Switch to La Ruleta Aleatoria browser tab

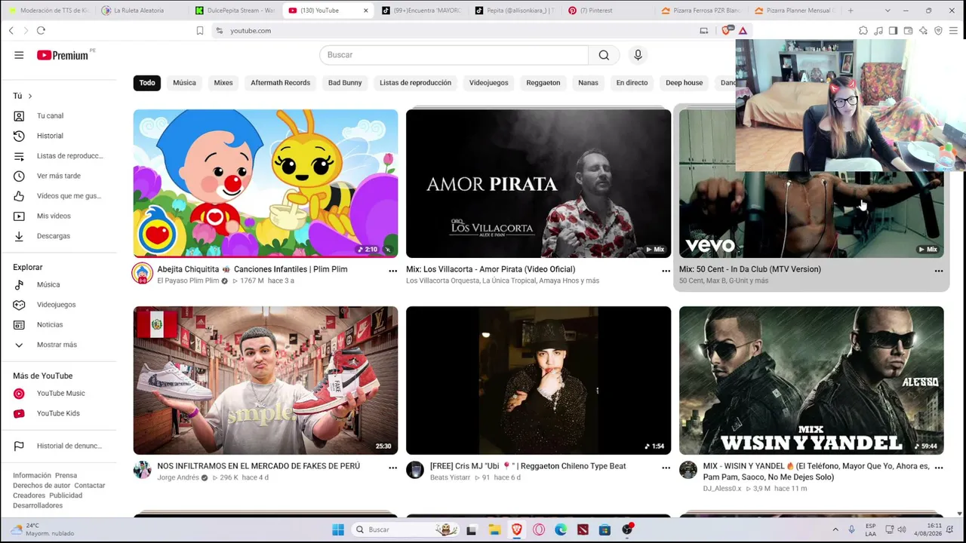pyautogui.click(x=140, y=11)
